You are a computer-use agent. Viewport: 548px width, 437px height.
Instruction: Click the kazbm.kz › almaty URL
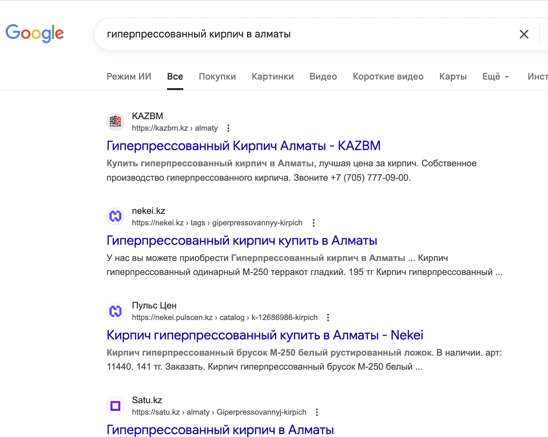175,128
